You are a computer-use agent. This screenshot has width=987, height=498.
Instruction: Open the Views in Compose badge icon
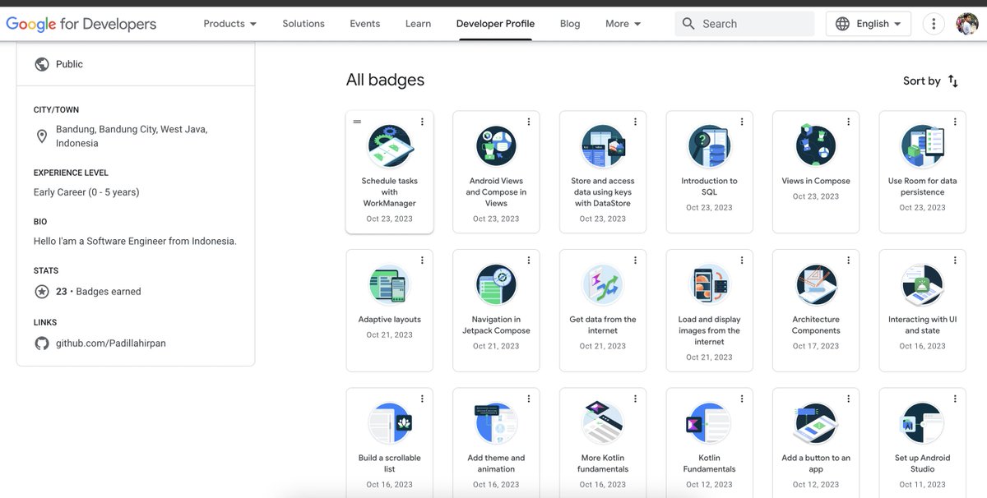[816, 146]
